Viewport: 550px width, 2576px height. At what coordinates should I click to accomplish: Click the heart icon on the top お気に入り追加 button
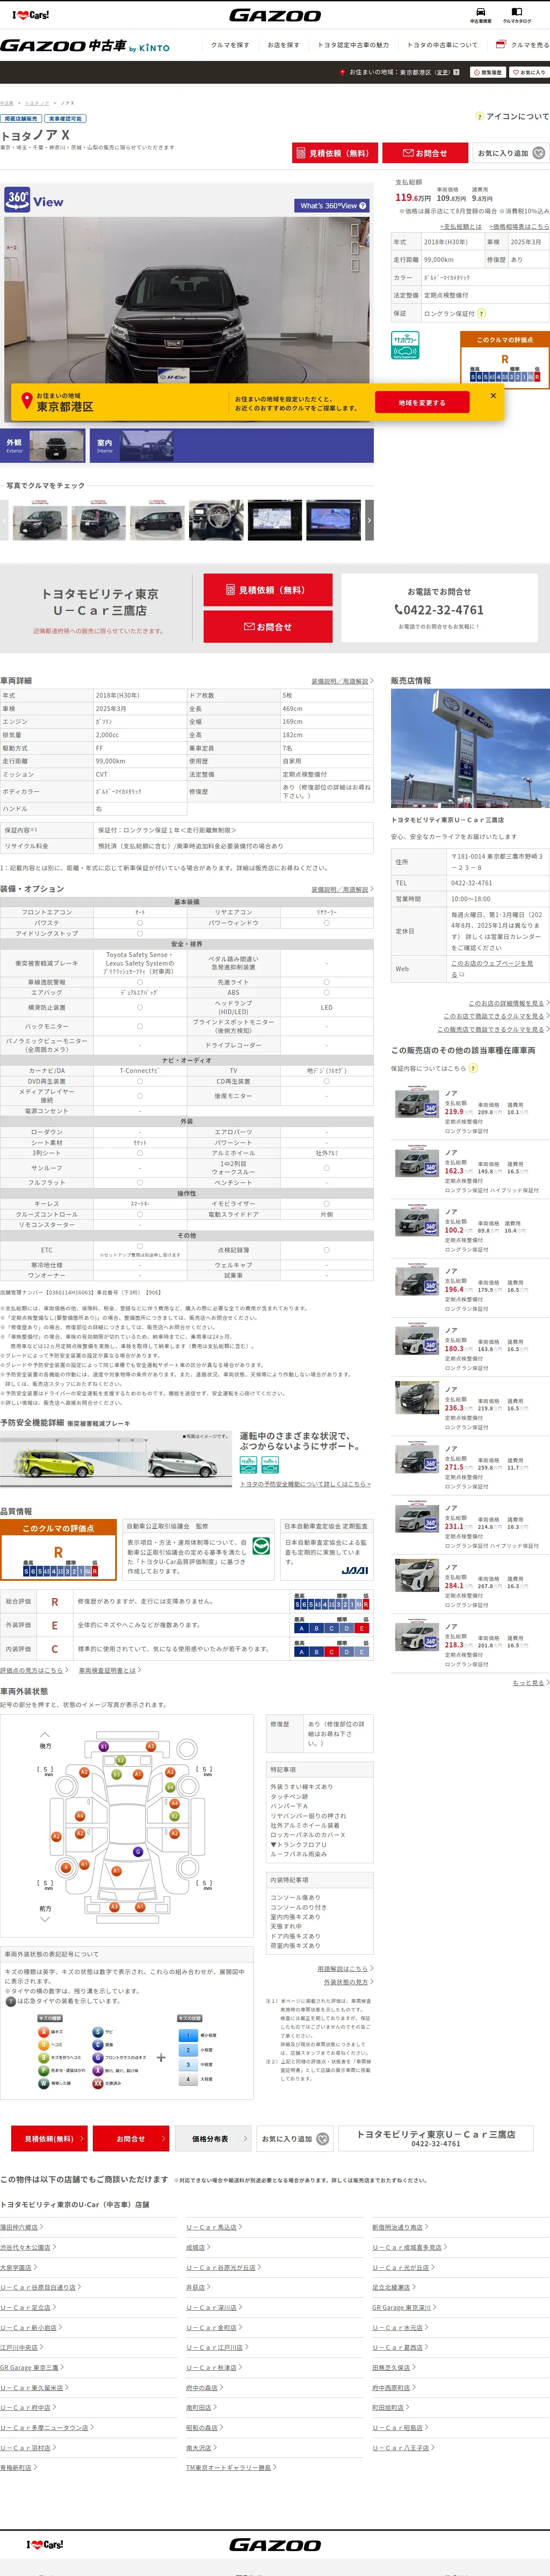point(539,153)
